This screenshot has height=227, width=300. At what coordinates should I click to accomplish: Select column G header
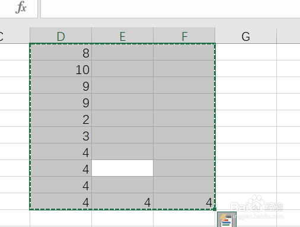(x=246, y=36)
